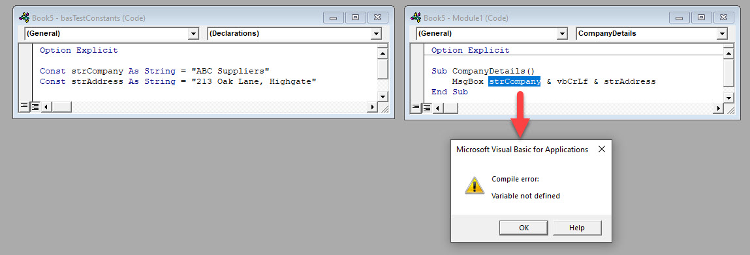Click the highlighted strCompany in Module1 code
Image resolution: width=750 pixels, height=255 pixels.
point(514,81)
